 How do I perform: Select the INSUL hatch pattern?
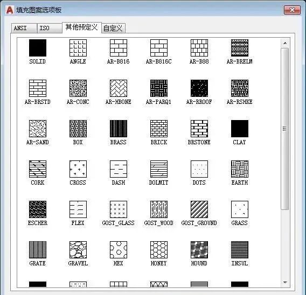click(x=240, y=250)
